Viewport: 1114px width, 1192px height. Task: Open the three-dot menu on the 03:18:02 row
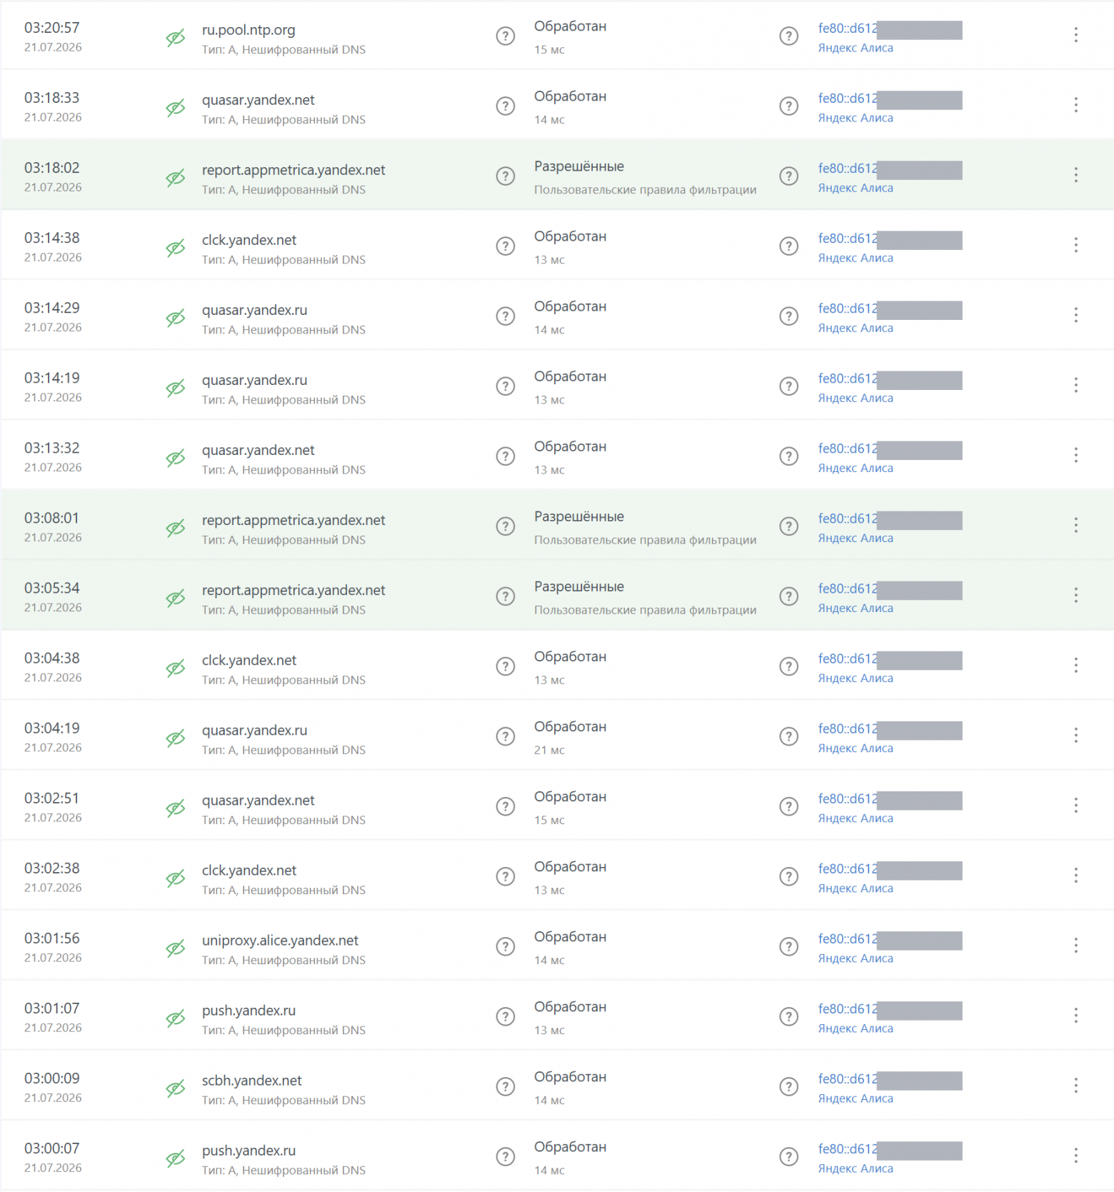click(1075, 175)
